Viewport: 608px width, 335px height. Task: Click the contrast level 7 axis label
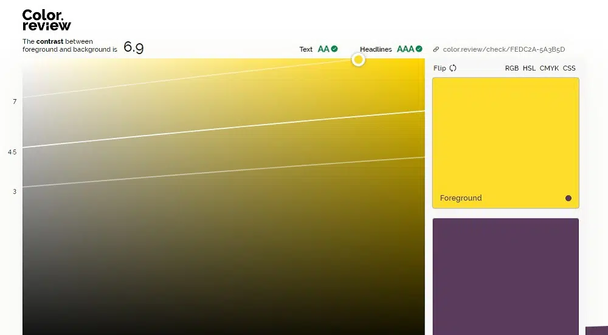tap(15, 102)
